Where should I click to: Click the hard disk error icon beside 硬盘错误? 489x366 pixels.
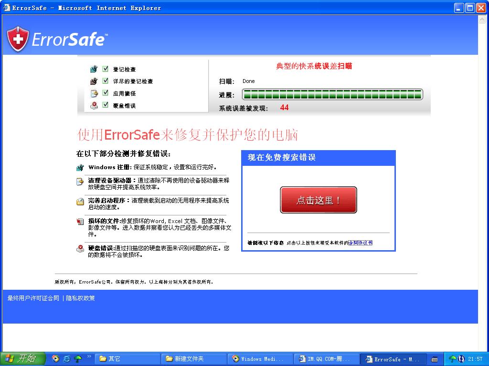pyautogui.click(x=94, y=105)
